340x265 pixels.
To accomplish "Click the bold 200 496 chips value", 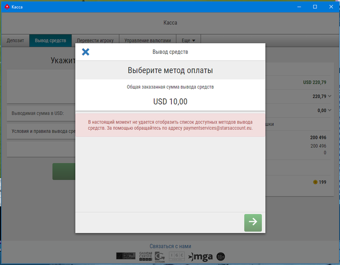I will [x=318, y=138].
